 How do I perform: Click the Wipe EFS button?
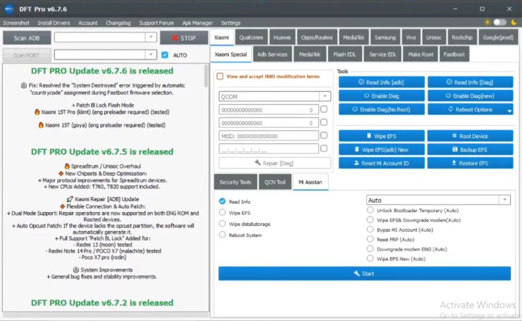coord(382,136)
